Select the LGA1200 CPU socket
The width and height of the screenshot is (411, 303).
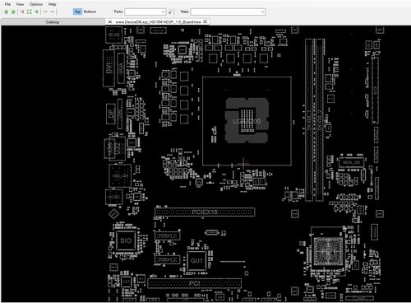[247, 121]
